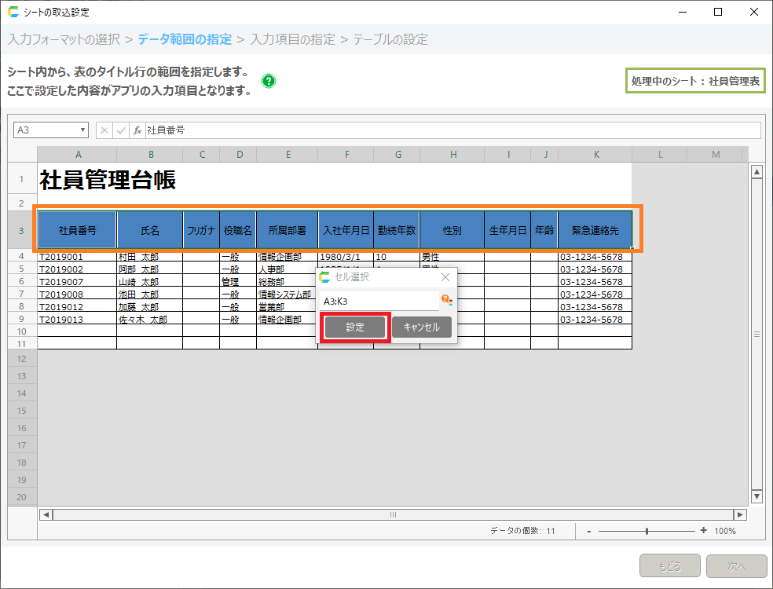Click the vertical scrollbar down arrow
This screenshot has width=773, height=589.
coord(757,496)
